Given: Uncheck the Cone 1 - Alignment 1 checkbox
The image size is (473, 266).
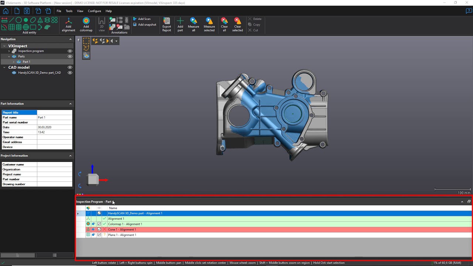Looking at the screenshot, I should coord(99,229).
